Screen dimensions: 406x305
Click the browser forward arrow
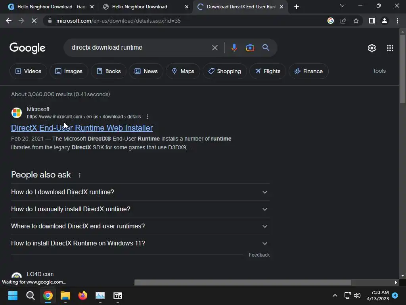21,21
